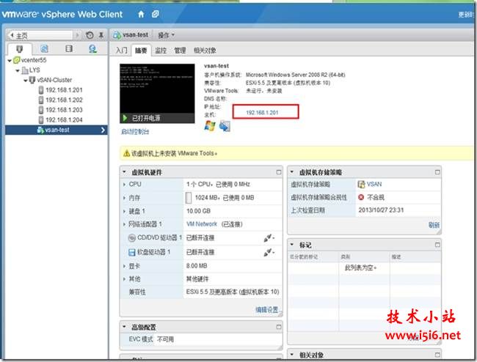Switch to Storage inventory view

(x=69, y=48)
